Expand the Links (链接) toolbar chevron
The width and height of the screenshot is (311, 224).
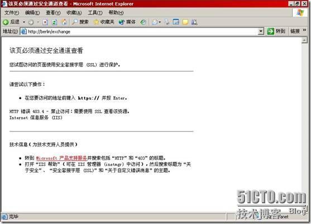tap(304, 30)
